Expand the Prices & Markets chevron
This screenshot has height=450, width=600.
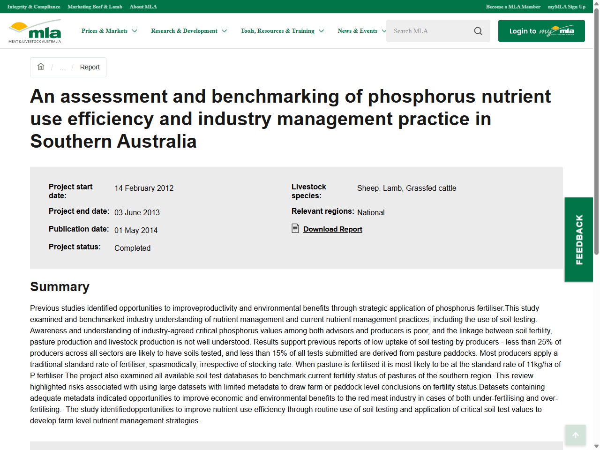tap(135, 31)
